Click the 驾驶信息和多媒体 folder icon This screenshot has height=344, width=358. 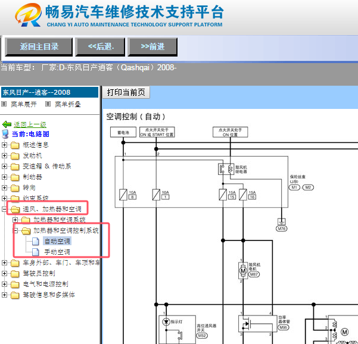point(15,295)
